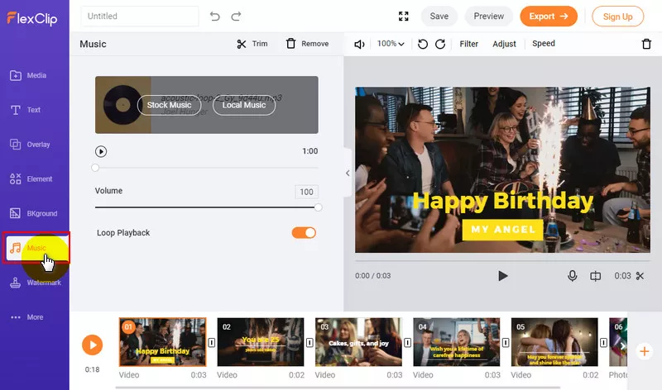The image size is (662, 390).
Task: Open the Speed options
Action: coord(544,44)
